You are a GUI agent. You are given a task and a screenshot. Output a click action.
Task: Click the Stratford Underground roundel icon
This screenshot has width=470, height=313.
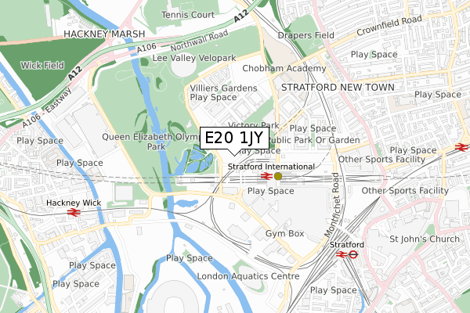pos(353,254)
